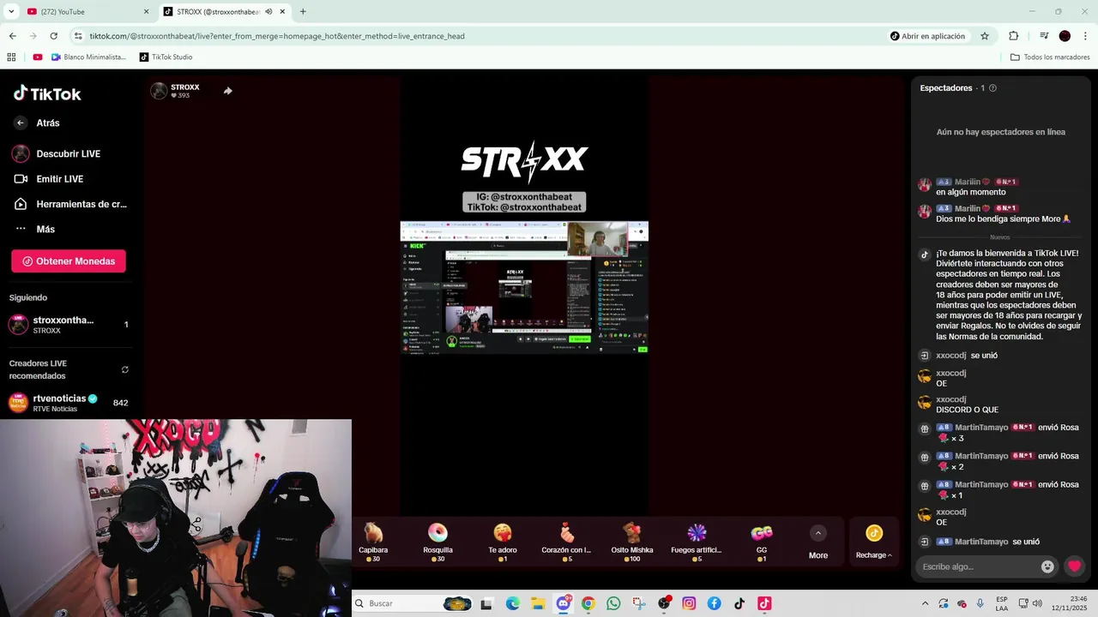1098x617 pixels.
Task: Click the Obtener Monedas button
Action: pyautogui.click(x=69, y=261)
